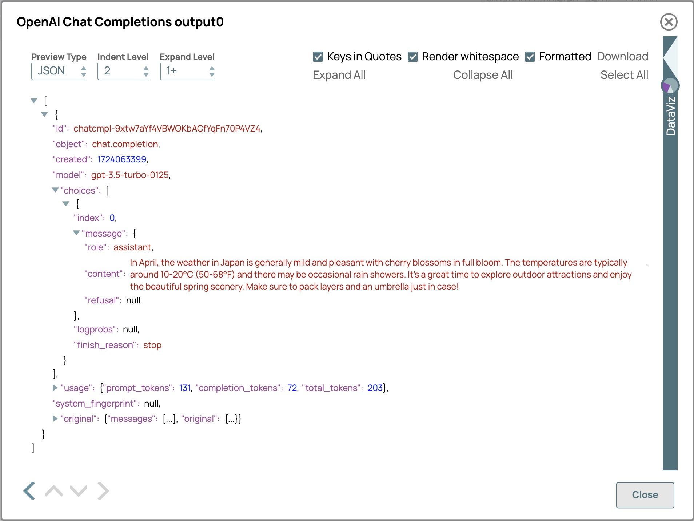Close dialog with the X icon

pos(669,22)
